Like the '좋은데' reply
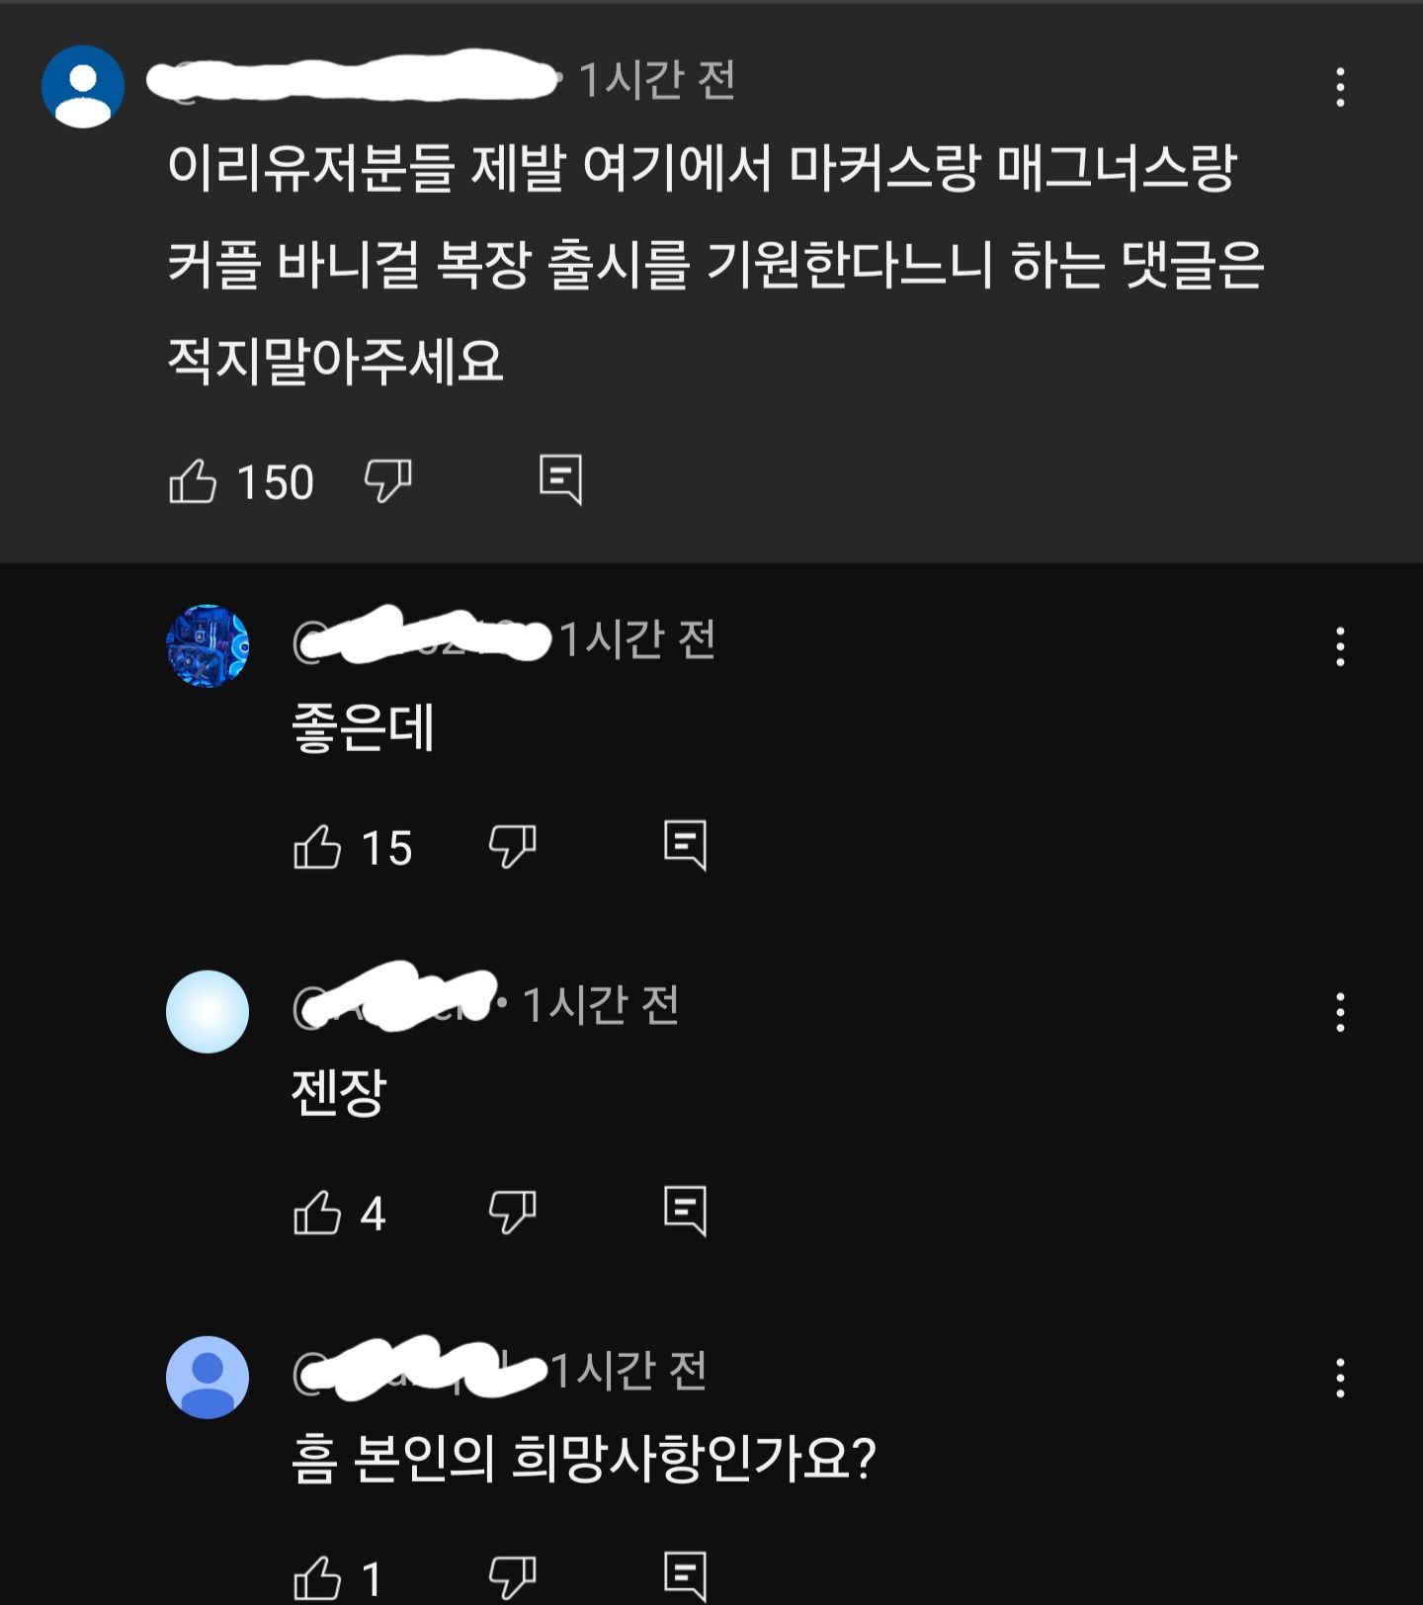Viewport: 1423px width, 1605px height. point(317,847)
